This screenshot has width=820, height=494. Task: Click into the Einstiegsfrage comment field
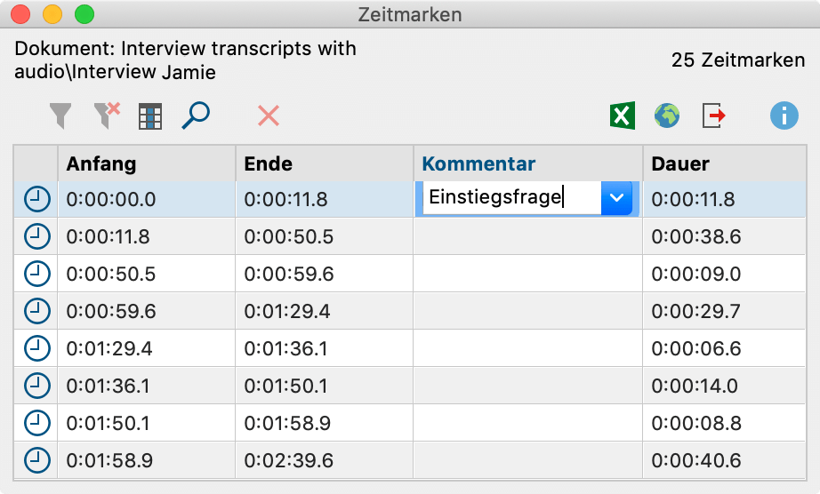coord(510,197)
